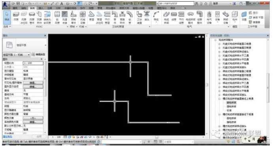The width and height of the screenshot is (273, 147).
Task: Open the Revit application menu (R logo)
Action: (x=6, y=5)
